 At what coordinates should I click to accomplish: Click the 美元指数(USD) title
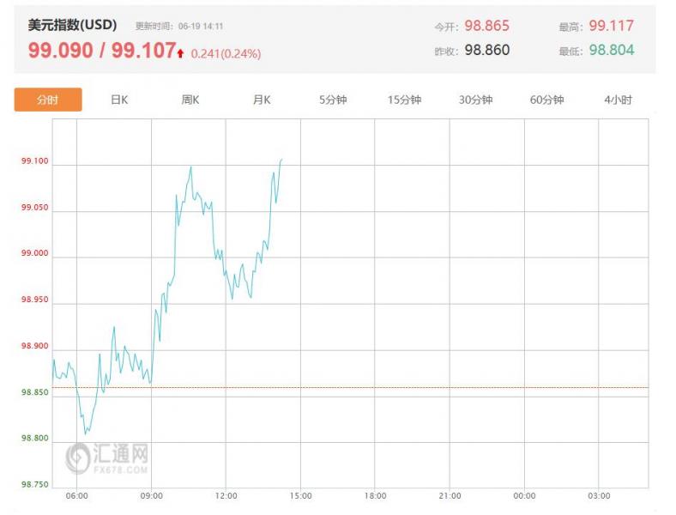pyautogui.click(x=72, y=26)
